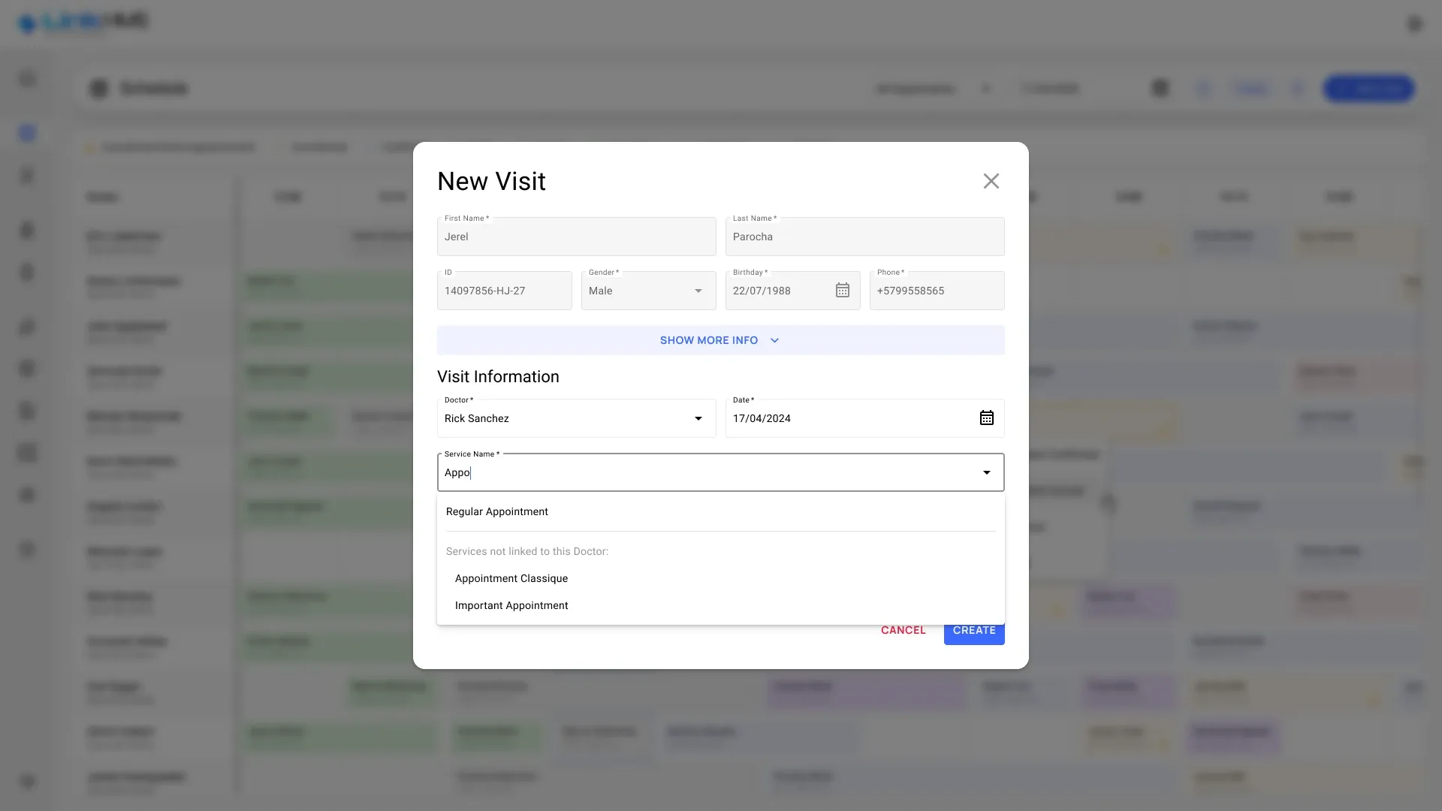
Task: Click the ID input field
Action: click(x=505, y=291)
